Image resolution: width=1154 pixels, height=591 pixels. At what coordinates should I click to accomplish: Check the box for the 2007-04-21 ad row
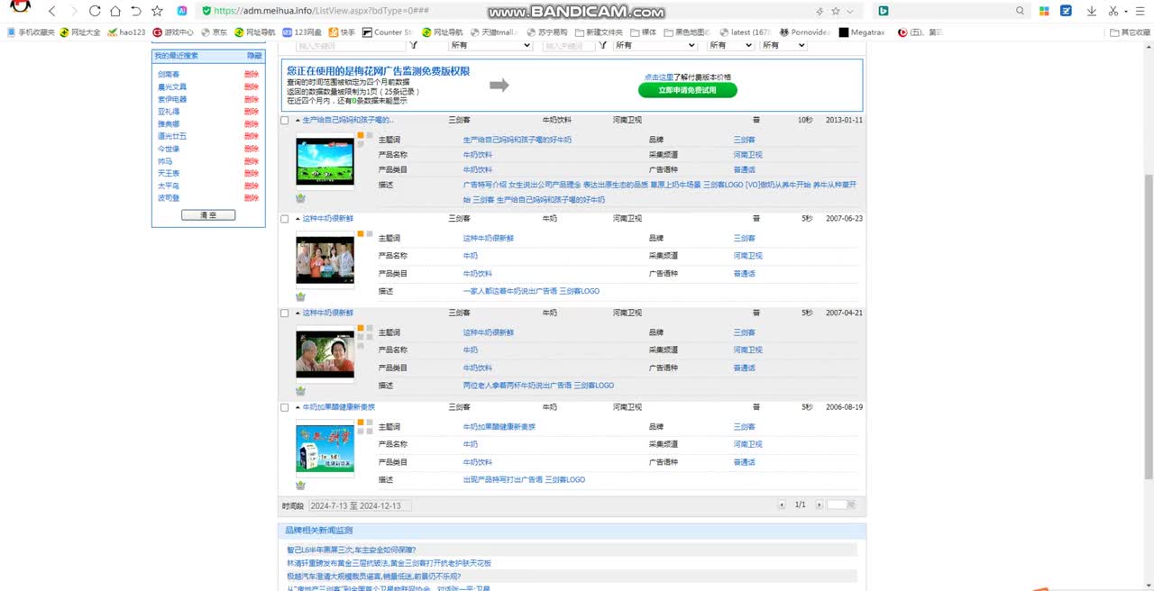point(285,314)
